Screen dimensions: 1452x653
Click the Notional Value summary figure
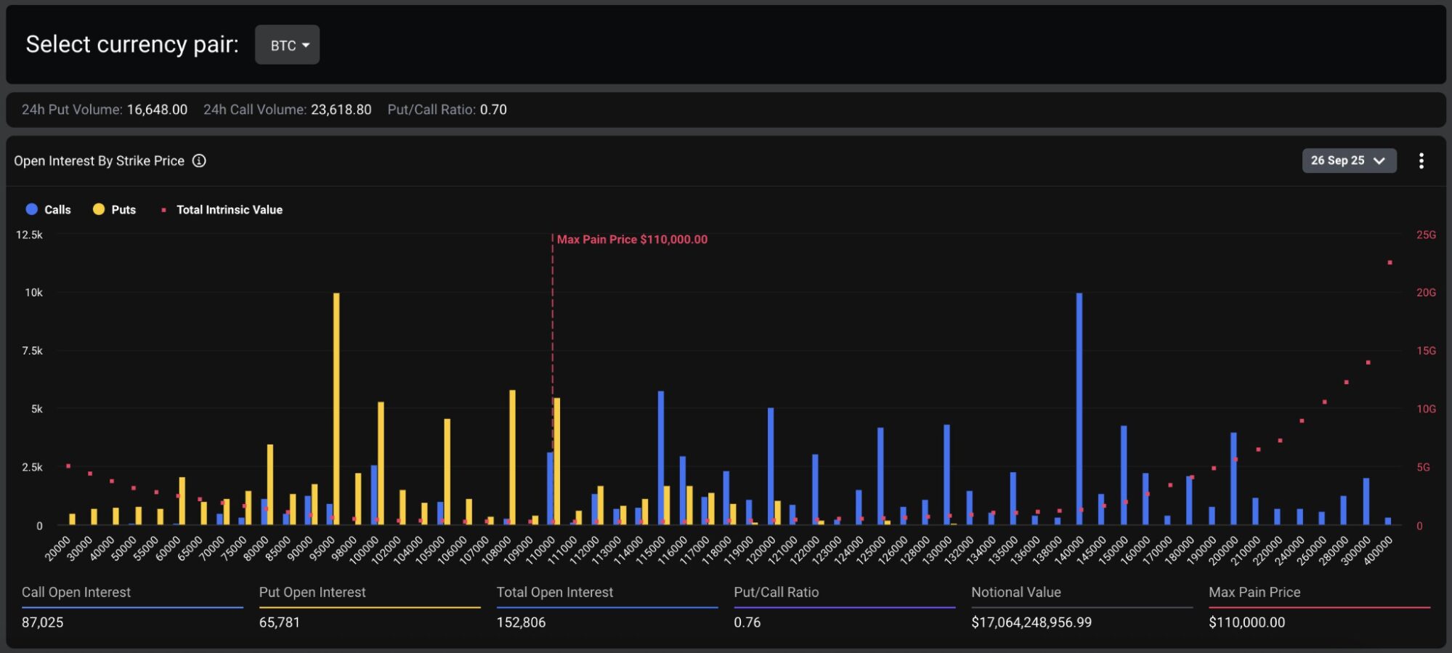click(1031, 622)
